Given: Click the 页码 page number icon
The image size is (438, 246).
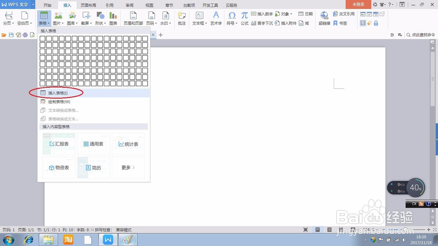Looking at the screenshot, I should coord(152,15).
